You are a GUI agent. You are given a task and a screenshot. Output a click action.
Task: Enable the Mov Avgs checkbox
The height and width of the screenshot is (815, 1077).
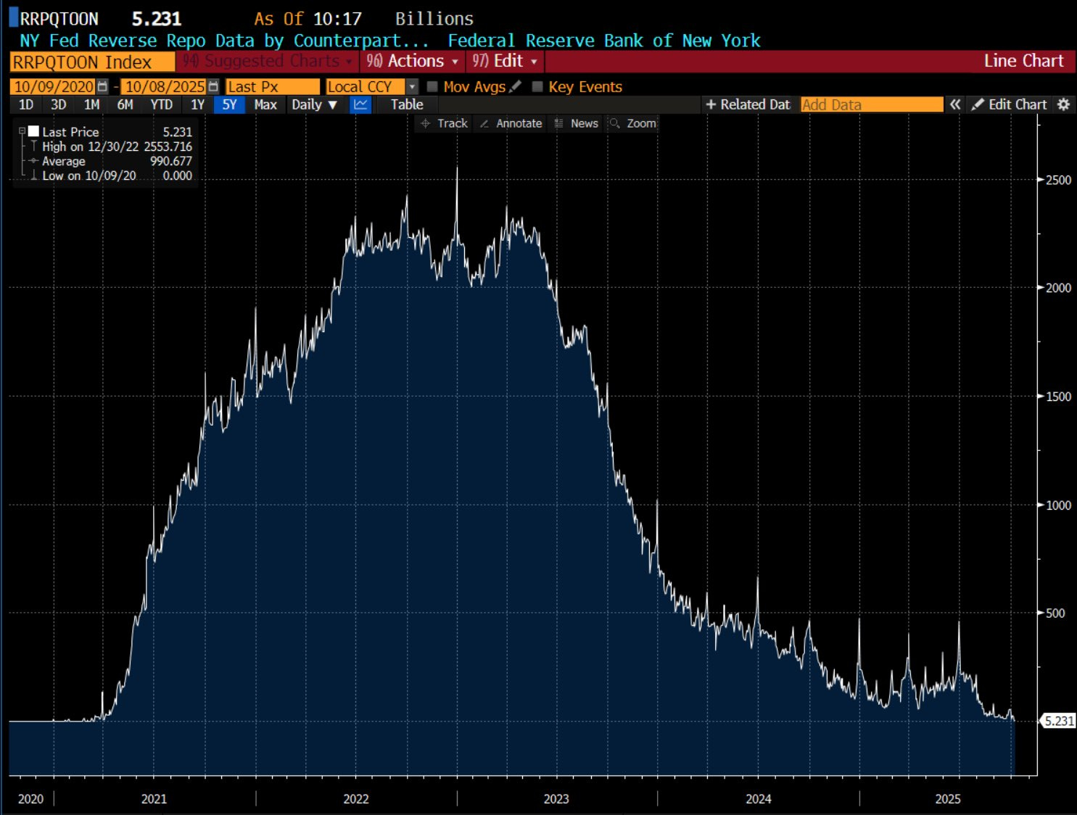tap(432, 87)
